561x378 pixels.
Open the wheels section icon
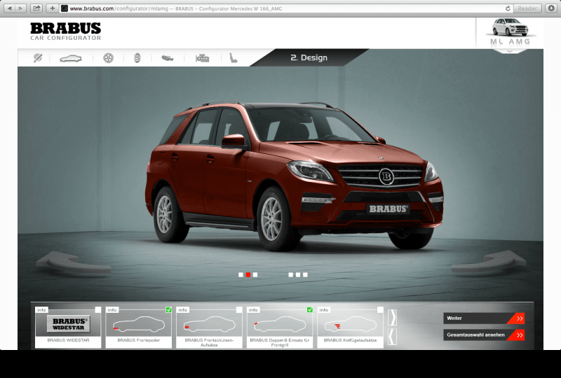pyautogui.click(x=109, y=58)
